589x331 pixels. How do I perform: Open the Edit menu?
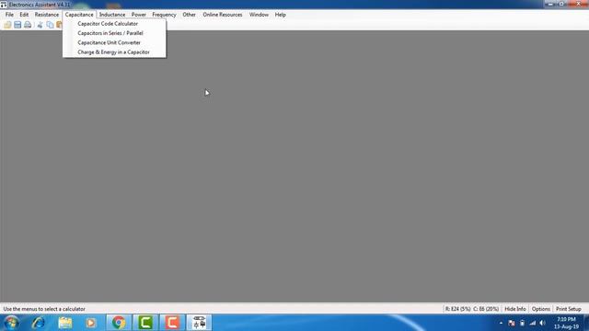coord(24,15)
